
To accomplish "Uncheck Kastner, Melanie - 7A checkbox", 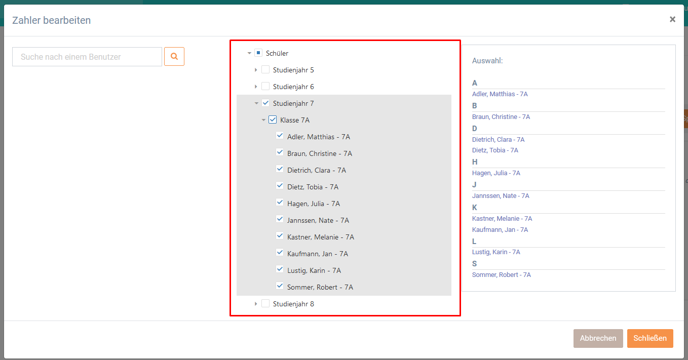I will pos(280,236).
